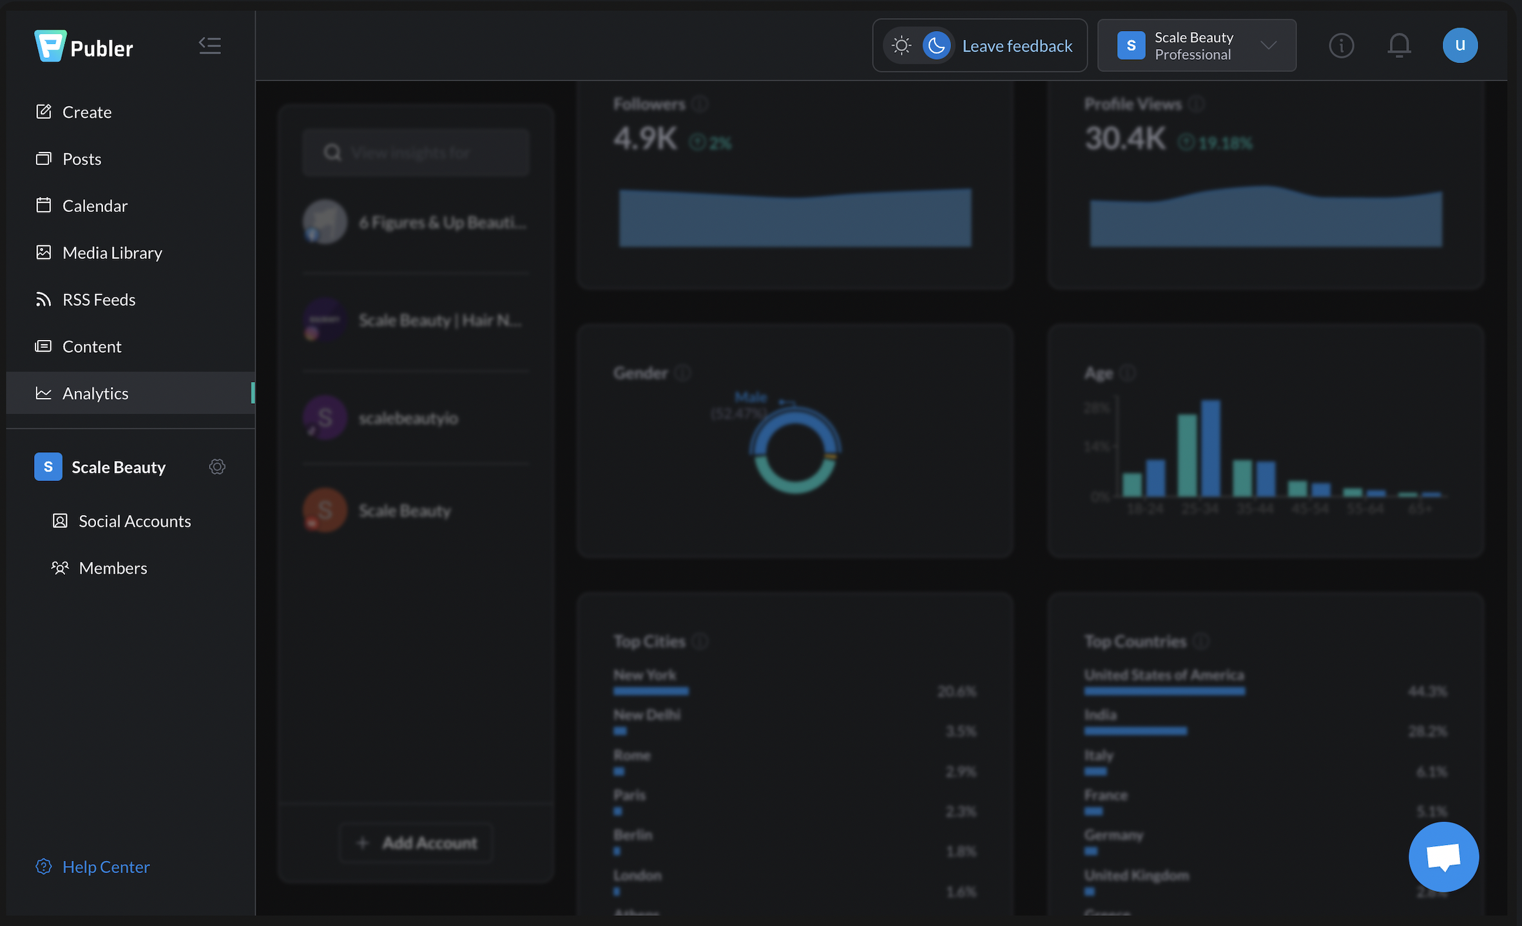Image resolution: width=1522 pixels, height=926 pixels.
Task: Open the user avatar menu
Action: (x=1460, y=45)
